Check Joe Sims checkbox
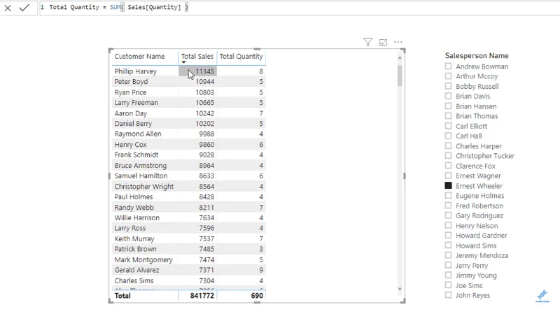Screen dimensions: 560x314 point(448,285)
